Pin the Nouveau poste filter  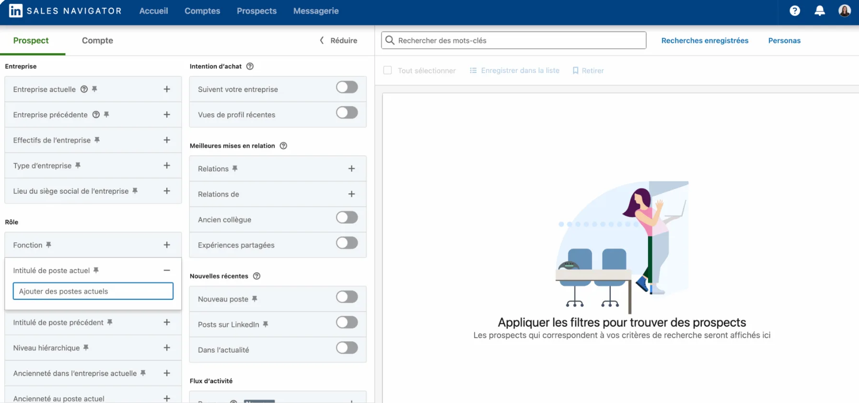[255, 299]
